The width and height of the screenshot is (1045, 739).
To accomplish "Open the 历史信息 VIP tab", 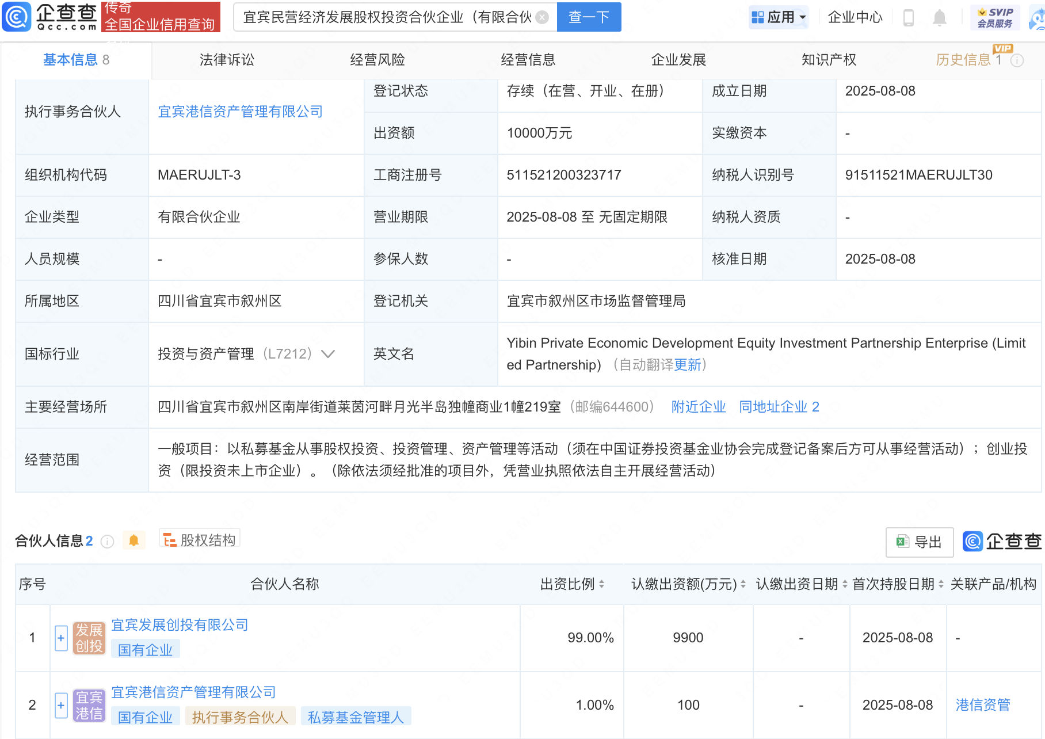I will click(968, 60).
